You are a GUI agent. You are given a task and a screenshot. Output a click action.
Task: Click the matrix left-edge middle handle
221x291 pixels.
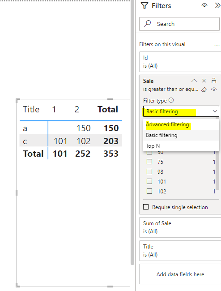[17, 193]
